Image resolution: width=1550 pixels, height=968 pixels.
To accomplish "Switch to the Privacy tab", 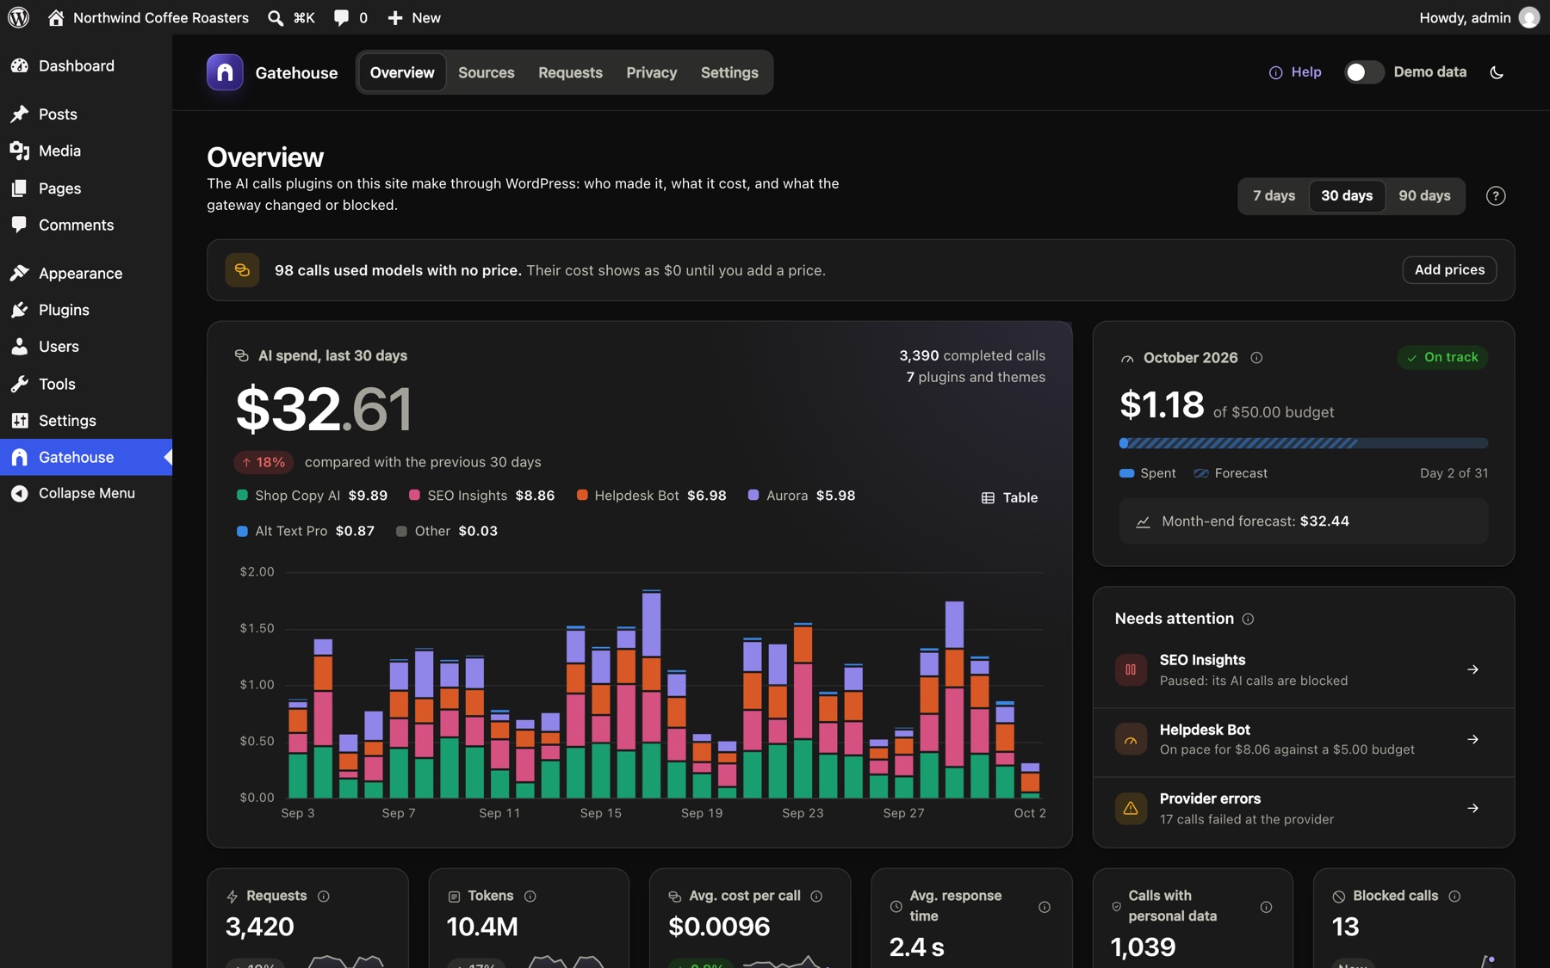I will (652, 72).
